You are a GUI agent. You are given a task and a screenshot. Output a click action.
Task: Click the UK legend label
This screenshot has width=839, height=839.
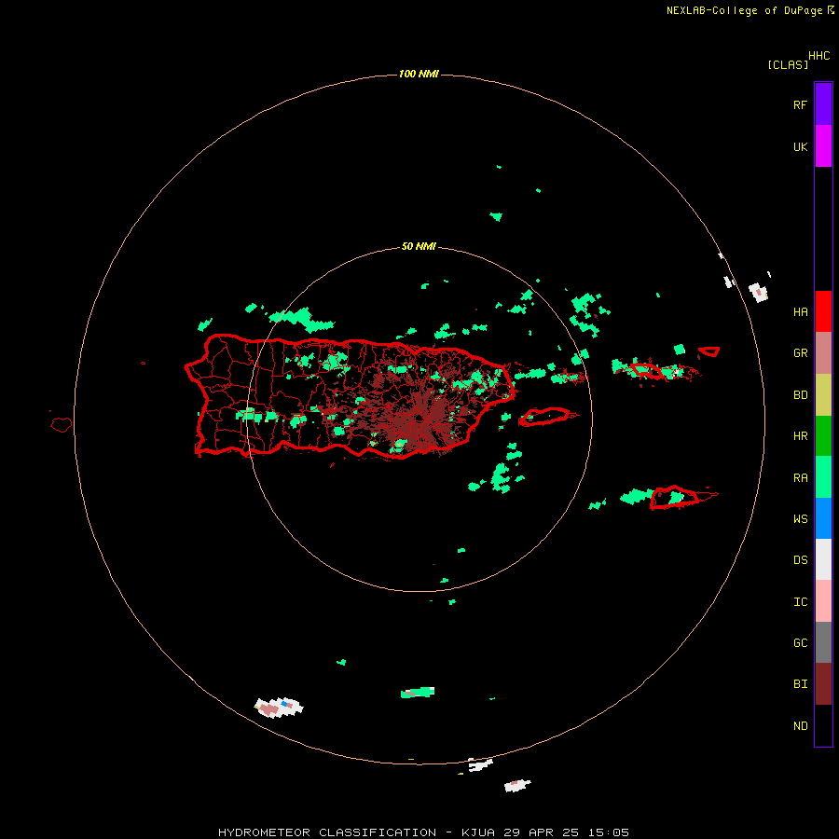[800, 147]
